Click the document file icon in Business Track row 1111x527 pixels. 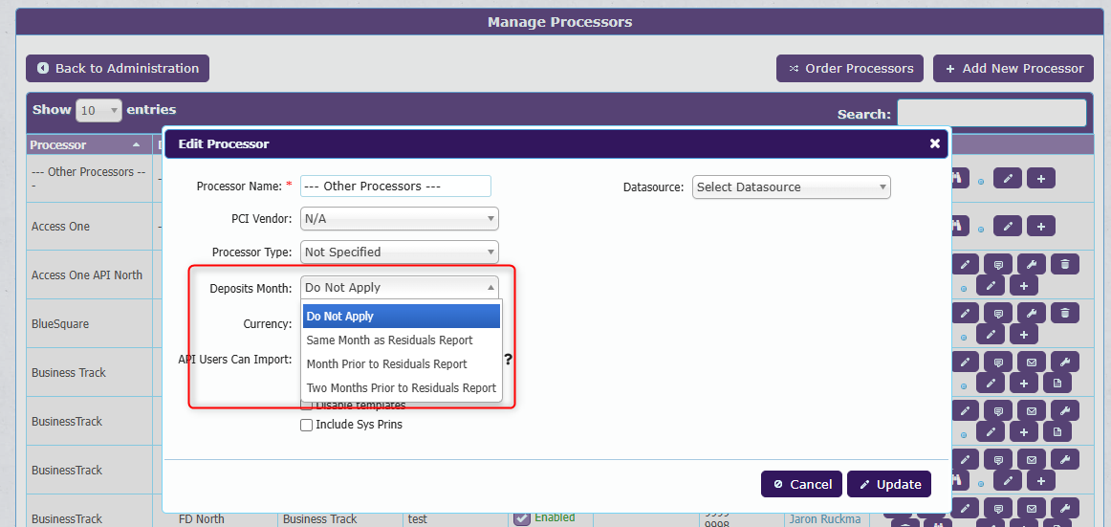(1057, 383)
